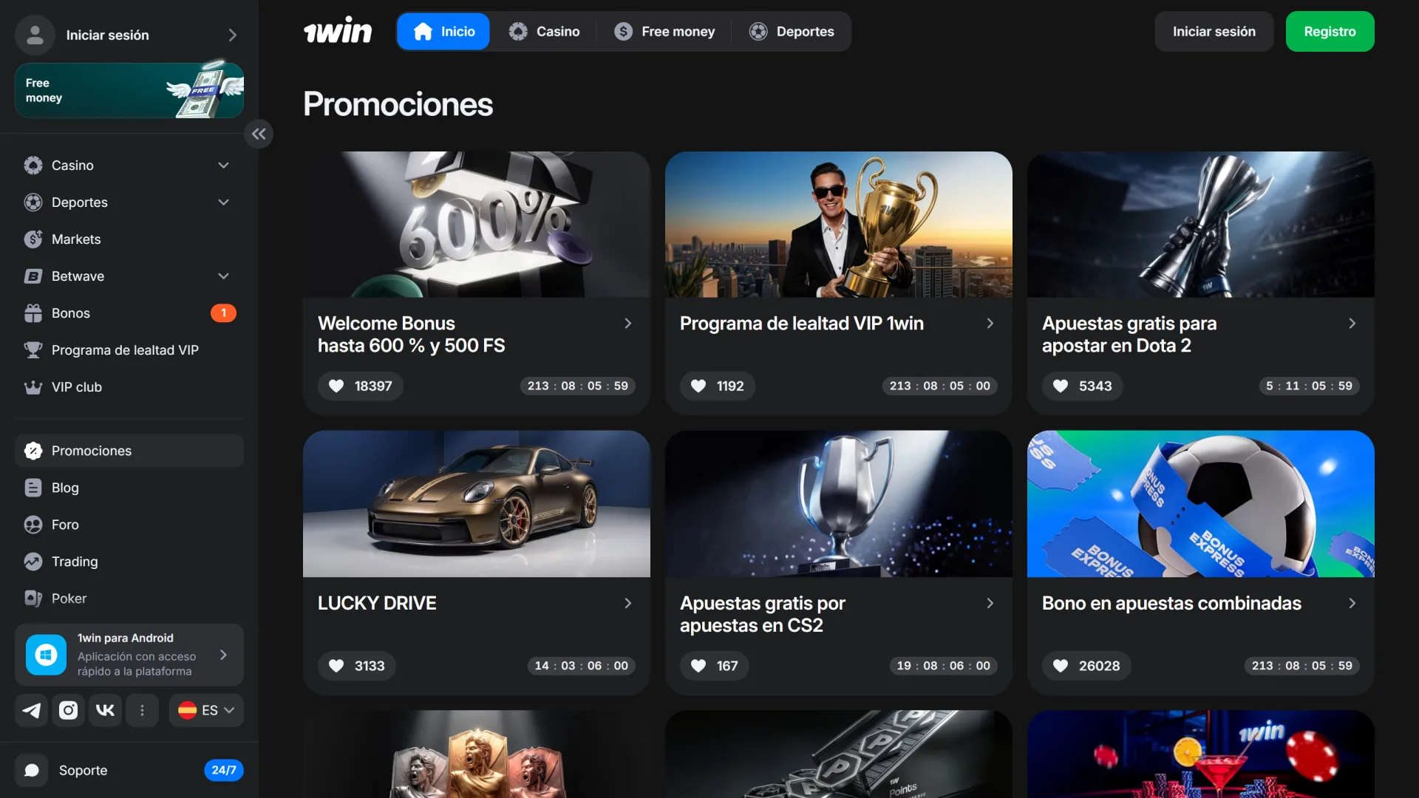Open Programa de lealtad VIP 1win card arrow
The image size is (1419, 798).
point(990,323)
